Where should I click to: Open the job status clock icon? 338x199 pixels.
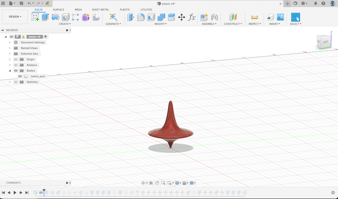(x=304, y=3)
